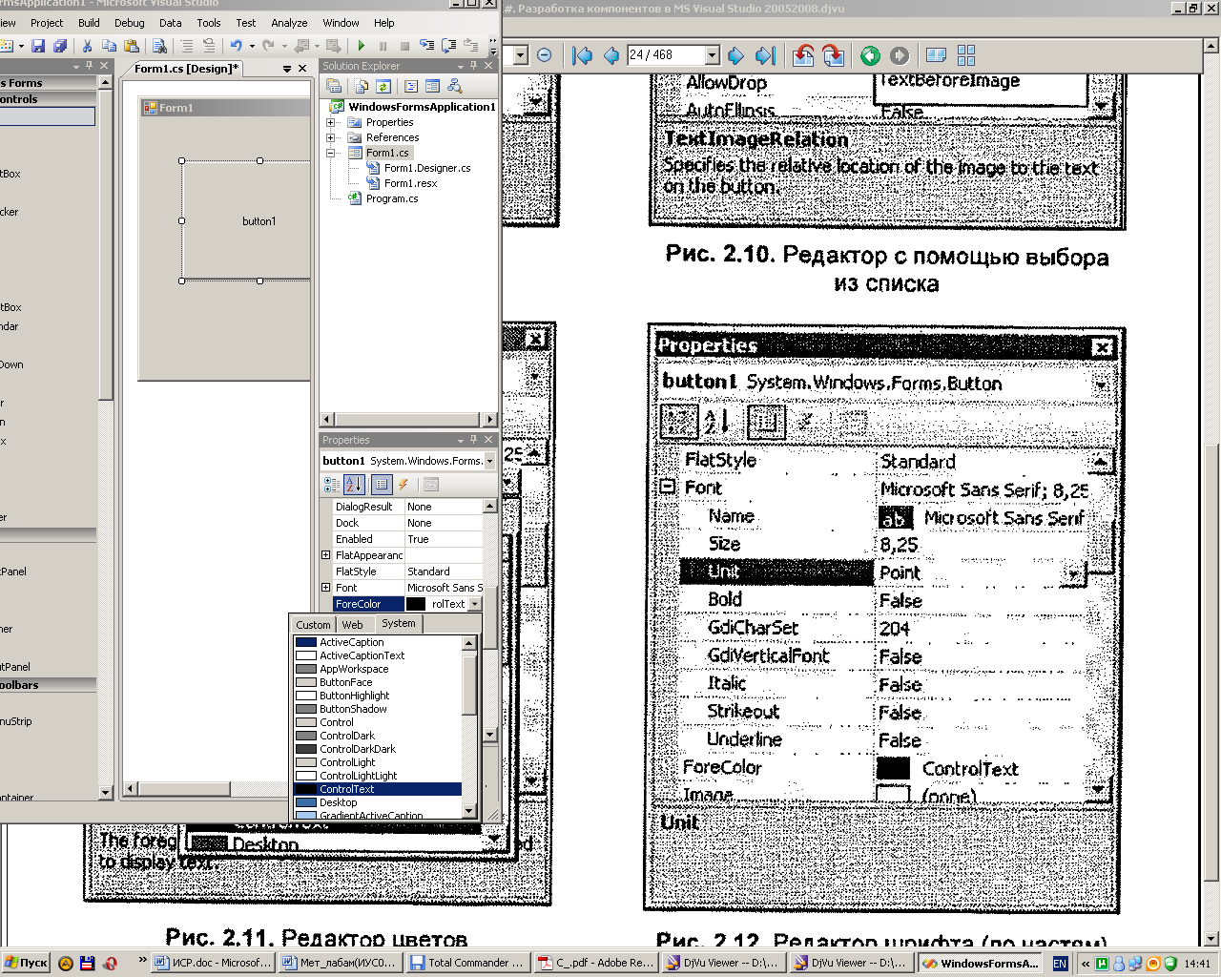The height and width of the screenshot is (977, 1221).
Task: Expand the References node in Solution Explorer
Action: click(331, 137)
